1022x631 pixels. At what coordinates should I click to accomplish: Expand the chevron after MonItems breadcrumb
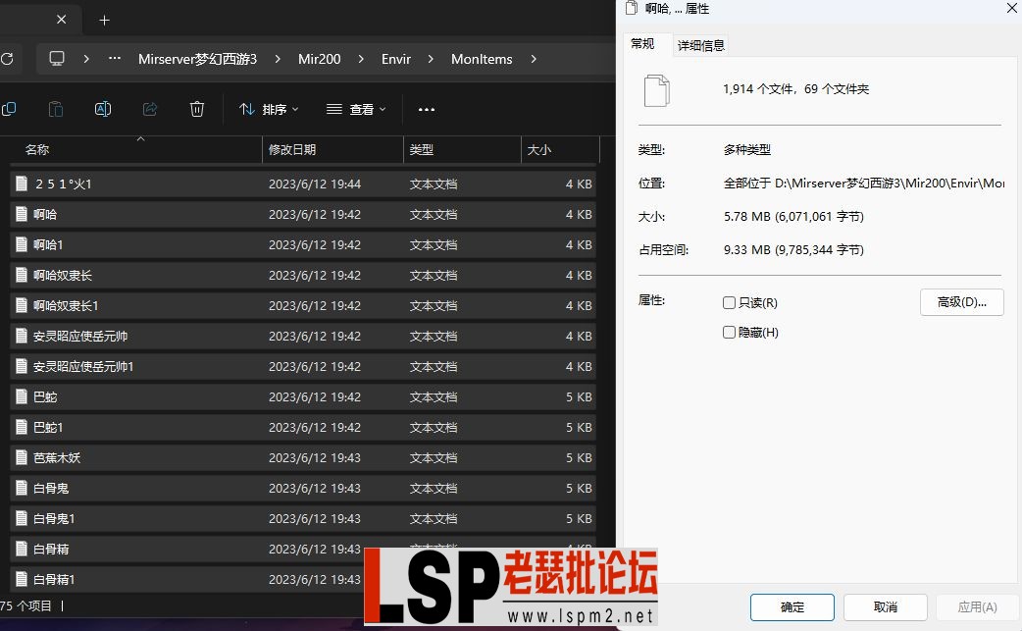534,59
